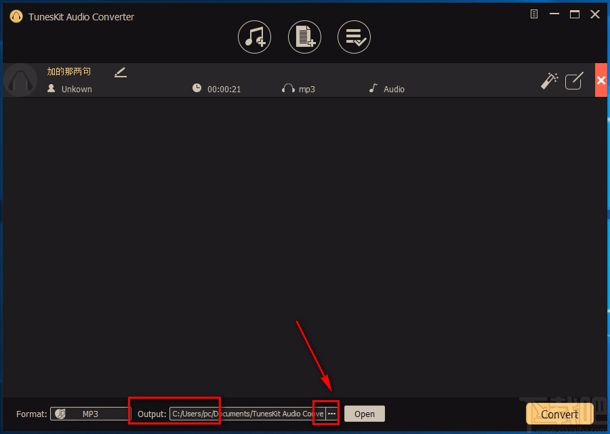Click the add music files icon

tap(254, 37)
